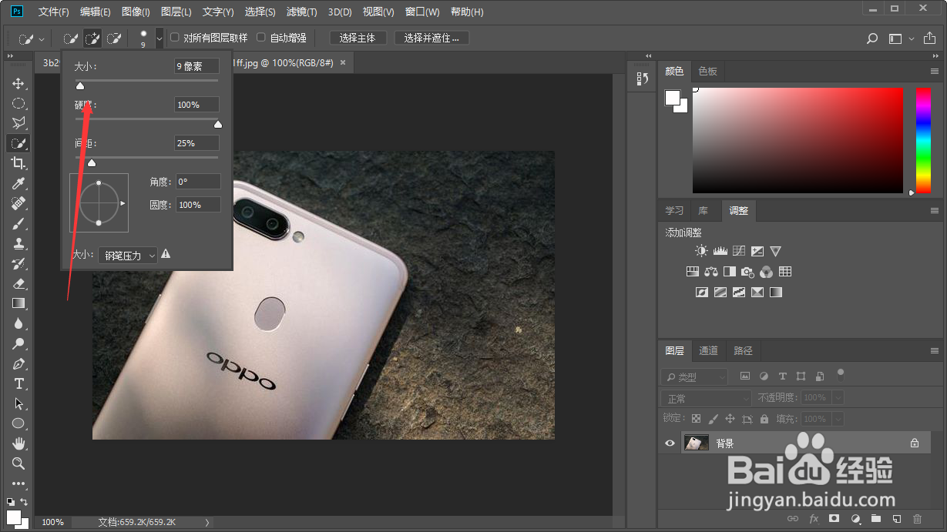947x532 pixels.
Task: Select the Eyedropper tool
Action: pyautogui.click(x=18, y=183)
